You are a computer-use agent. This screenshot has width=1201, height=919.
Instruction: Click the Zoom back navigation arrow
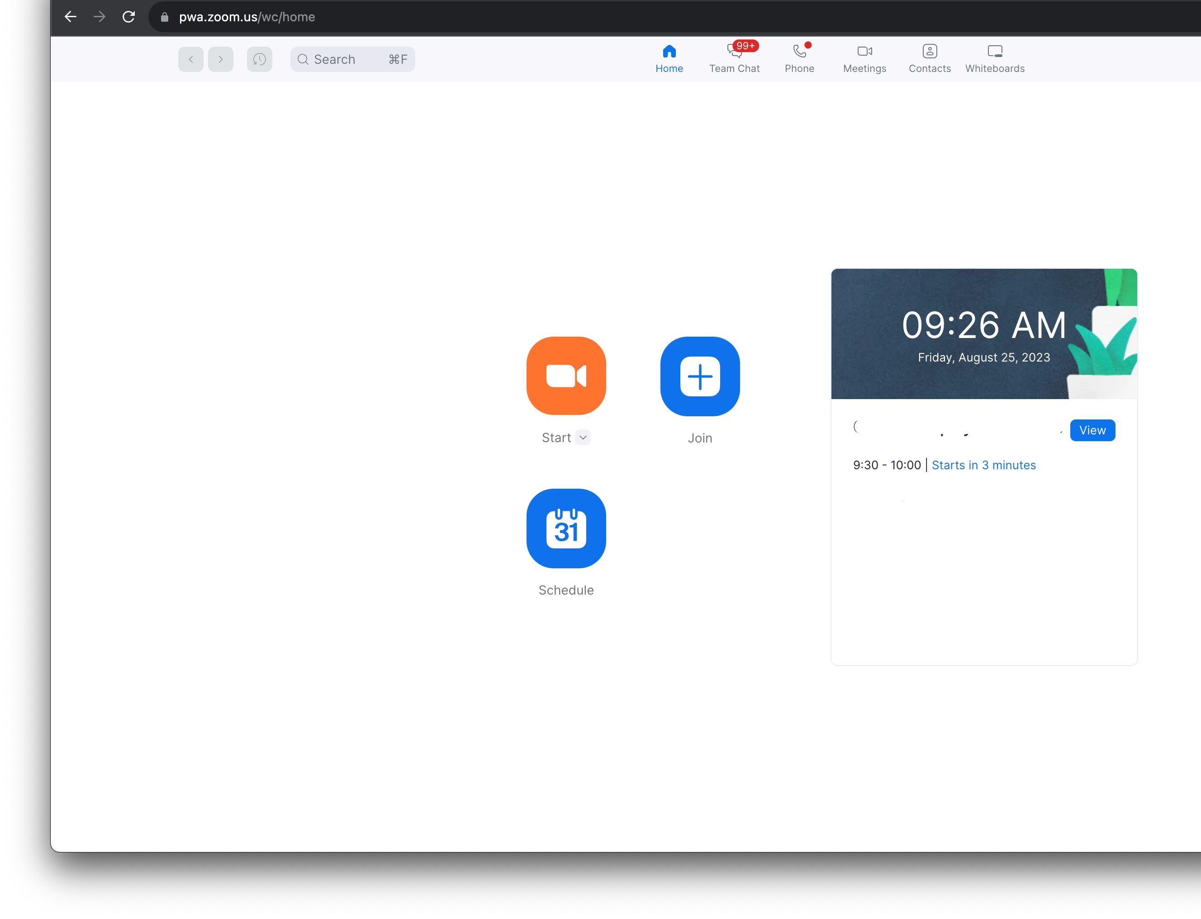pos(191,59)
